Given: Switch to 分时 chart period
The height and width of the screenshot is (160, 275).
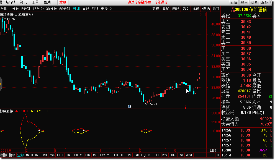Looking at the screenshot, I should pyautogui.click(x=4, y=9).
